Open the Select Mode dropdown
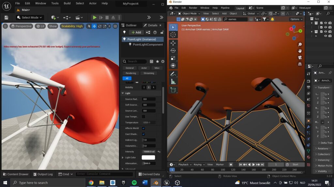Screen dimensions: 334x187 tap(30, 18)
